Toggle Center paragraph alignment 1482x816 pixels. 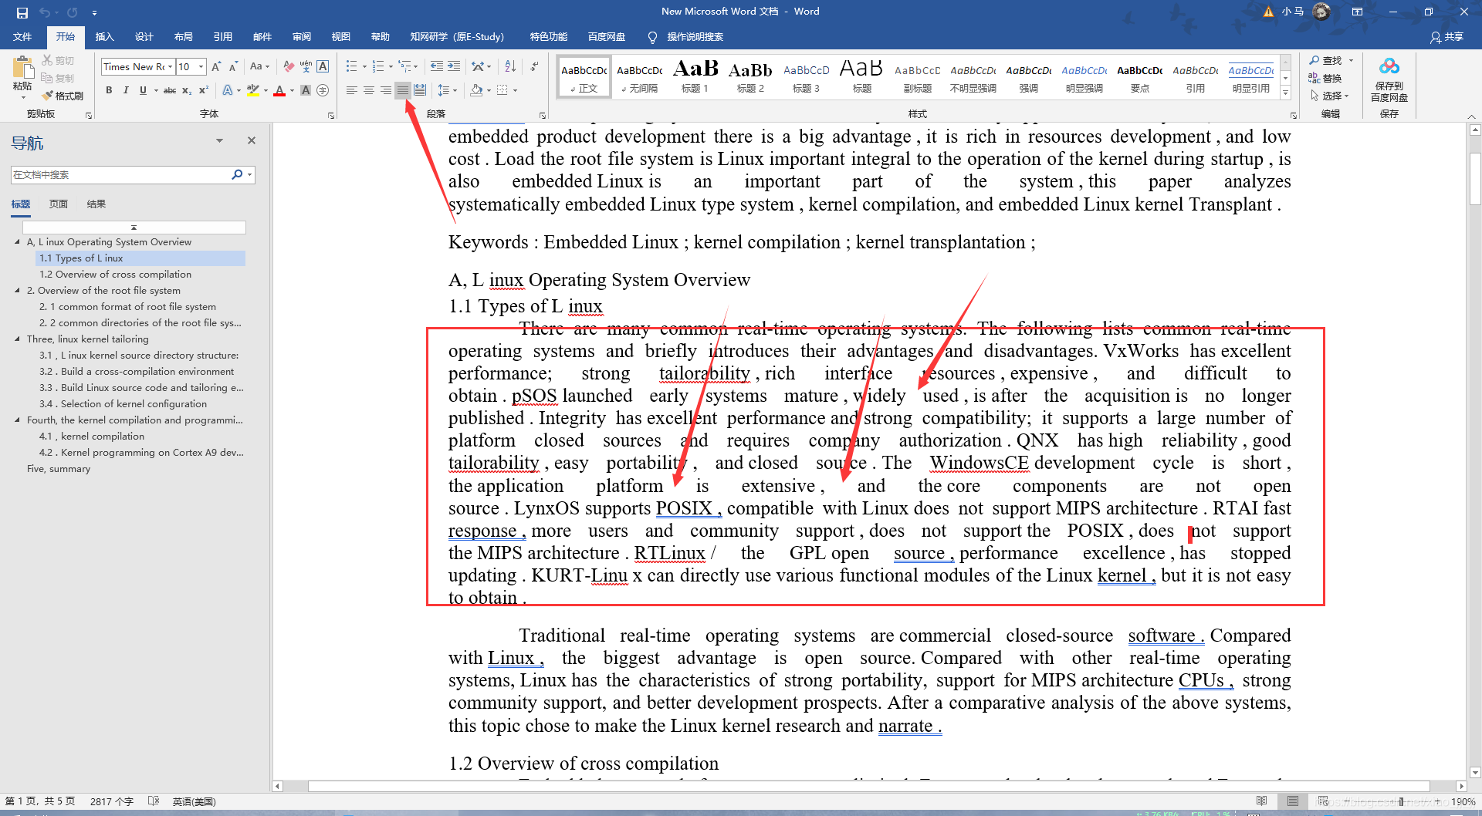pyautogui.click(x=369, y=90)
